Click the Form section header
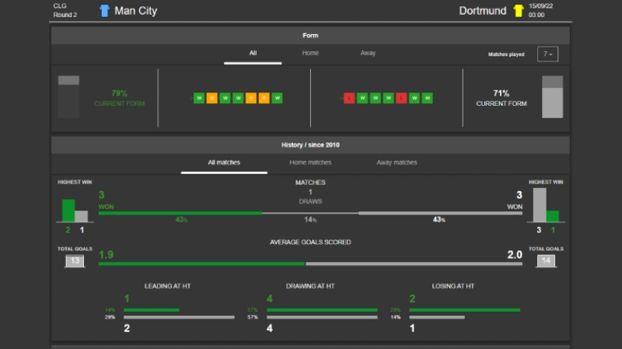 (x=310, y=36)
